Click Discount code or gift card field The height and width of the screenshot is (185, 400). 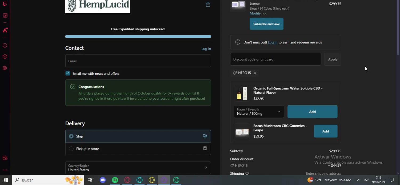point(275,59)
